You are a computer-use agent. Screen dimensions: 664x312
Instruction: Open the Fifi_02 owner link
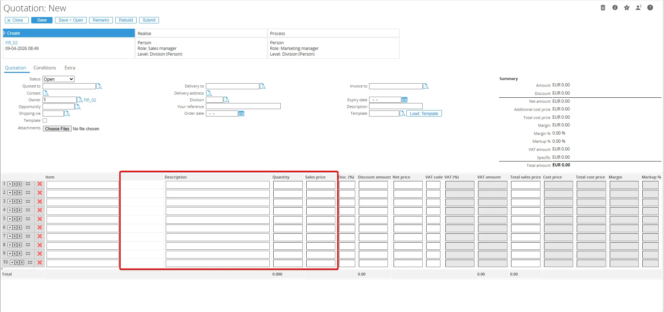pyautogui.click(x=90, y=100)
